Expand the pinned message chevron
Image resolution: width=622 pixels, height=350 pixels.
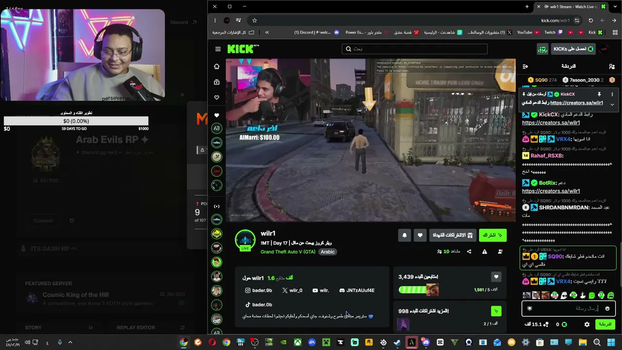(x=612, y=105)
